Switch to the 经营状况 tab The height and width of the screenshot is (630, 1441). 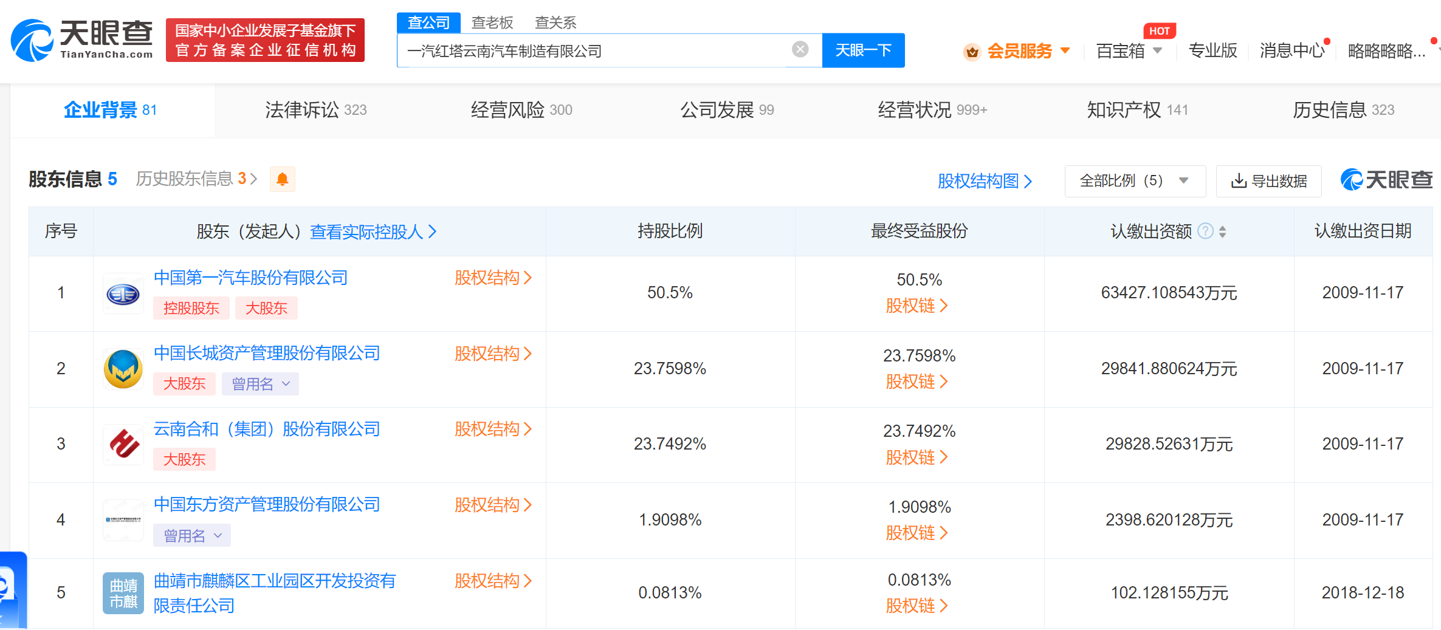pyautogui.click(x=932, y=110)
